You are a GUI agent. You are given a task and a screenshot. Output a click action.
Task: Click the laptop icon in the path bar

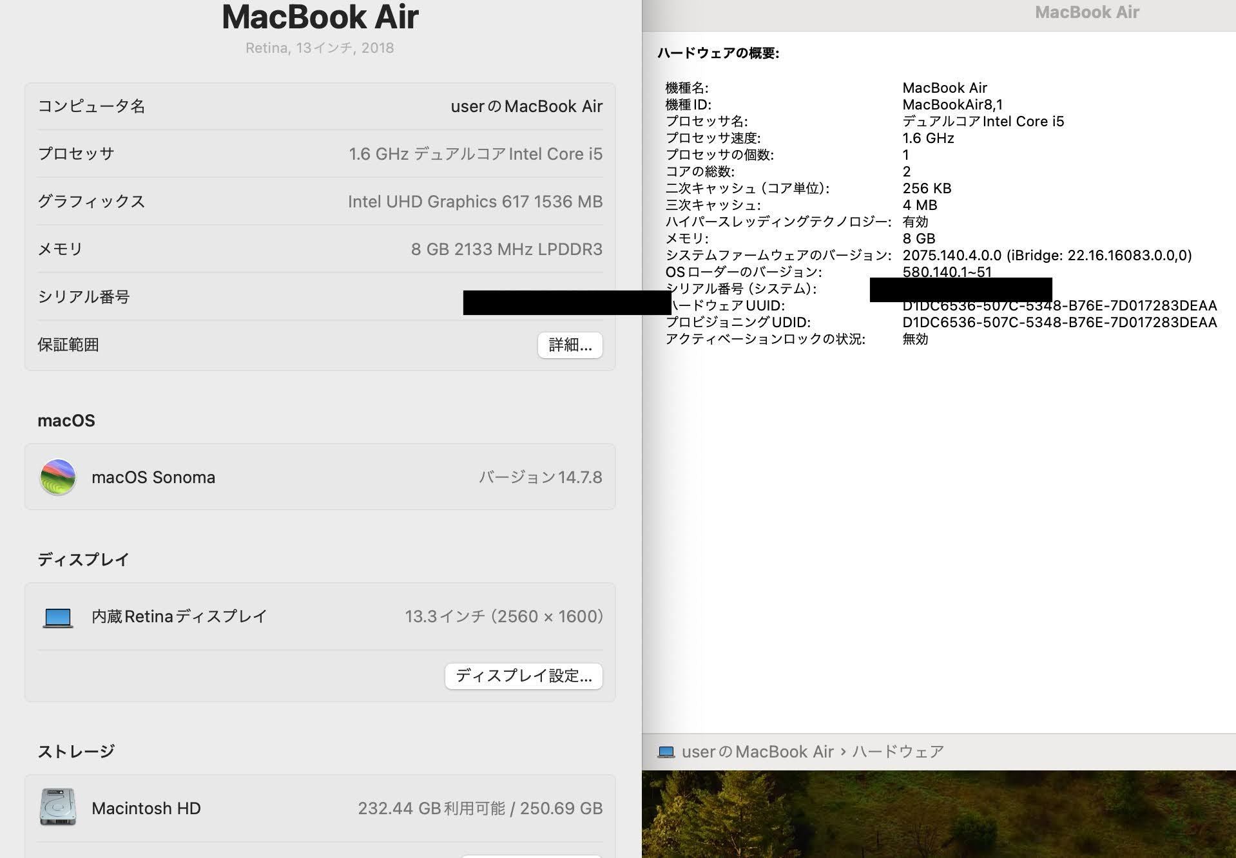coord(666,752)
